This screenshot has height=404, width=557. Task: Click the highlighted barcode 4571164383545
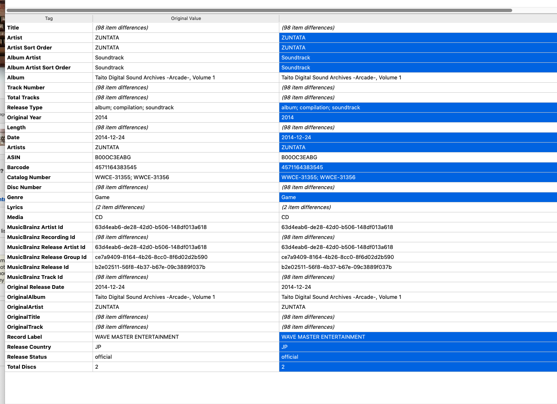click(x=418, y=168)
